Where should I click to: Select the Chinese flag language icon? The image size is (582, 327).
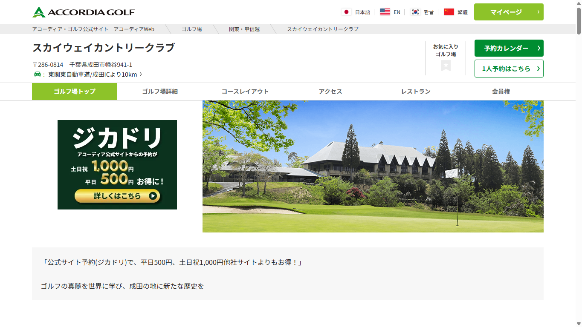coord(449,12)
